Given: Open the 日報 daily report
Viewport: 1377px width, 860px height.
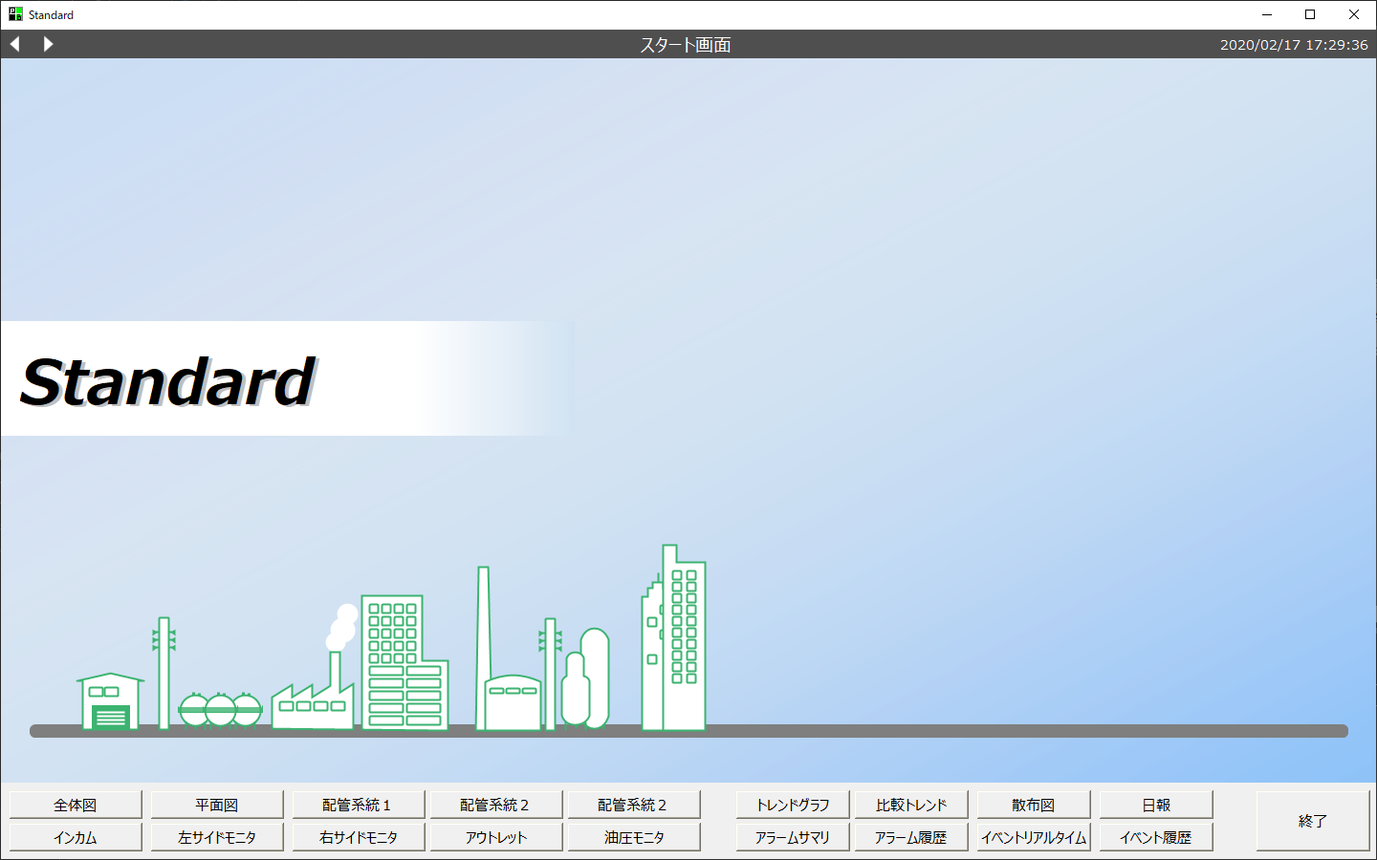Looking at the screenshot, I should coord(1156,805).
